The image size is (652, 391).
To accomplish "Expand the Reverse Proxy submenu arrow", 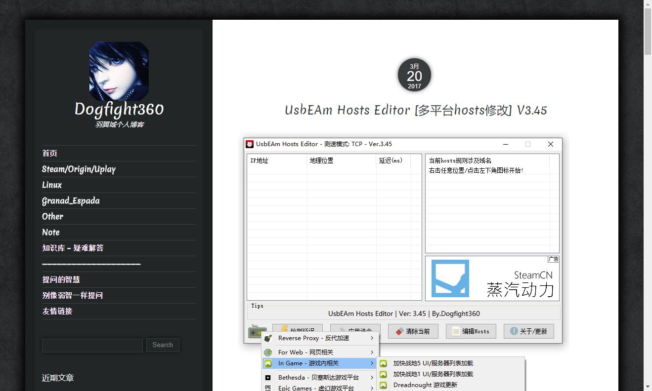I will tap(372, 338).
